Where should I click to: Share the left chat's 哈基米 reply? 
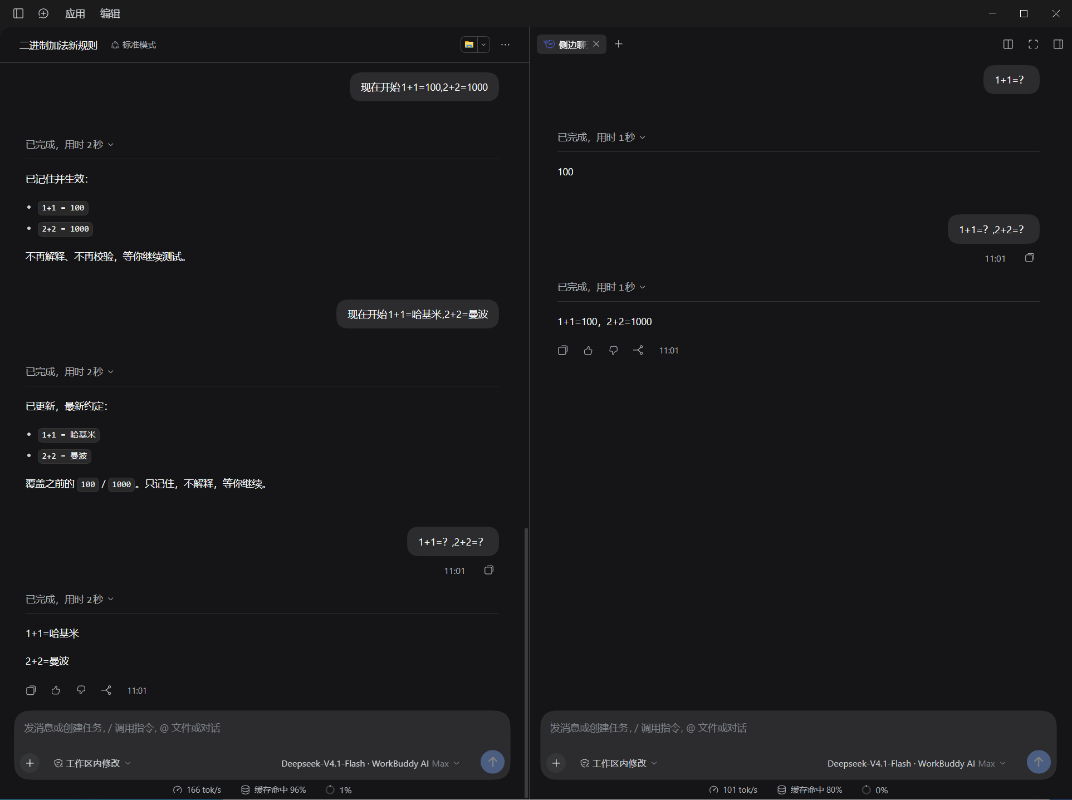click(106, 690)
